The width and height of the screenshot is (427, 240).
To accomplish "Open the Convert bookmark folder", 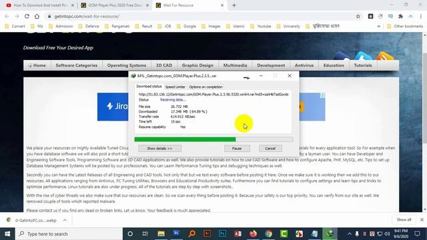I will pyautogui.click(x=15, y=26).
